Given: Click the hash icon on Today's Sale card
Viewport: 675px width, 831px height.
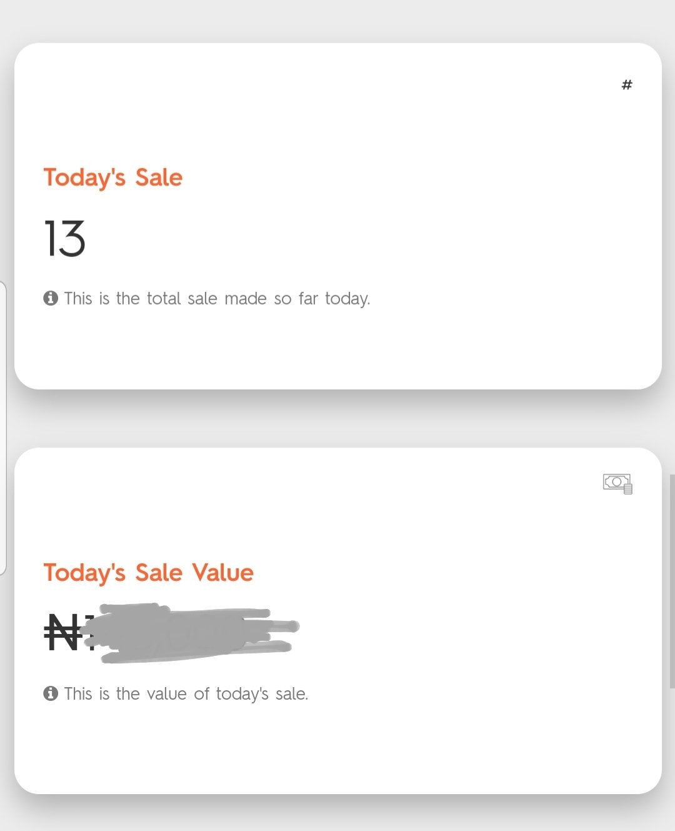Looking at the screenshot, I should [x=627, y=84].
